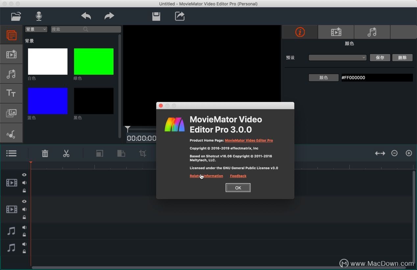Select the blue 蓝色 background swatch
The height and width of the screenshot is (270, 417).
(x=48, y=101)
